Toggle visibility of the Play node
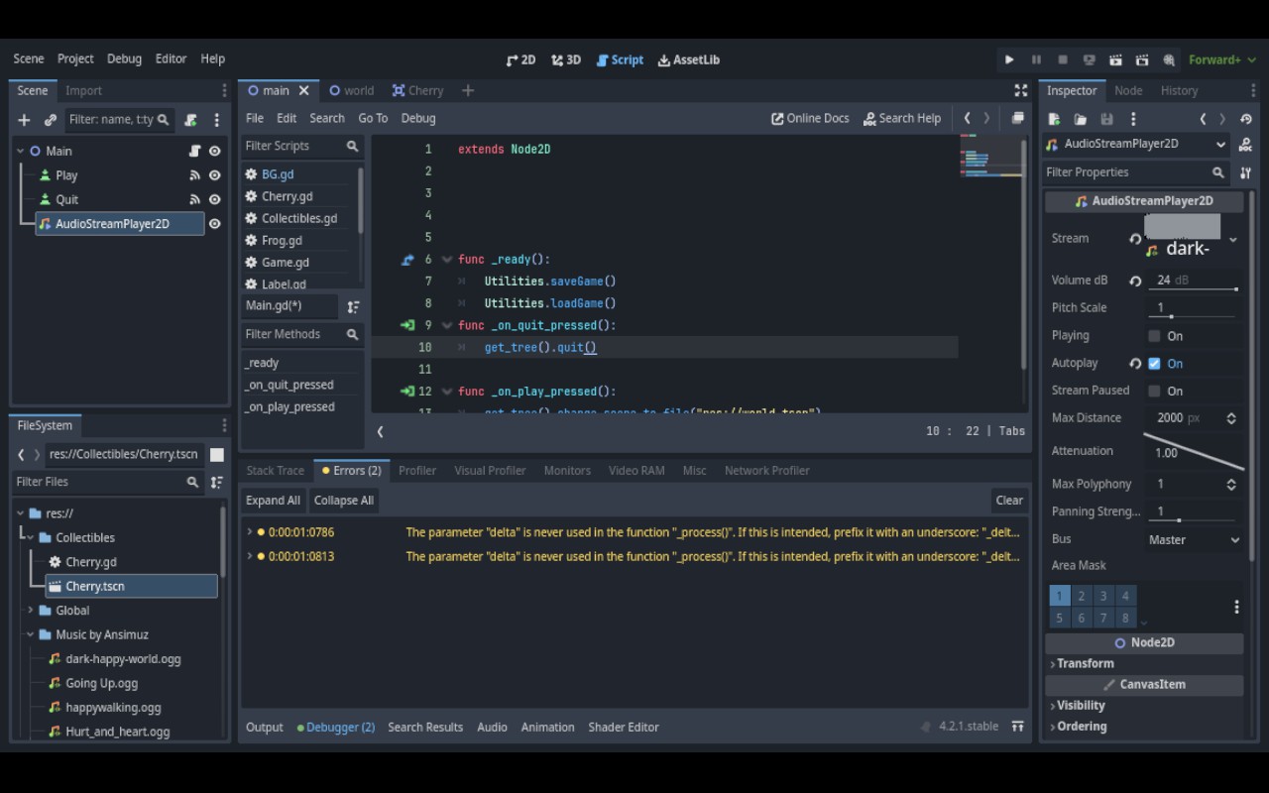The height and width of the screenshot is (793, 1269). [x=214, y=175]
